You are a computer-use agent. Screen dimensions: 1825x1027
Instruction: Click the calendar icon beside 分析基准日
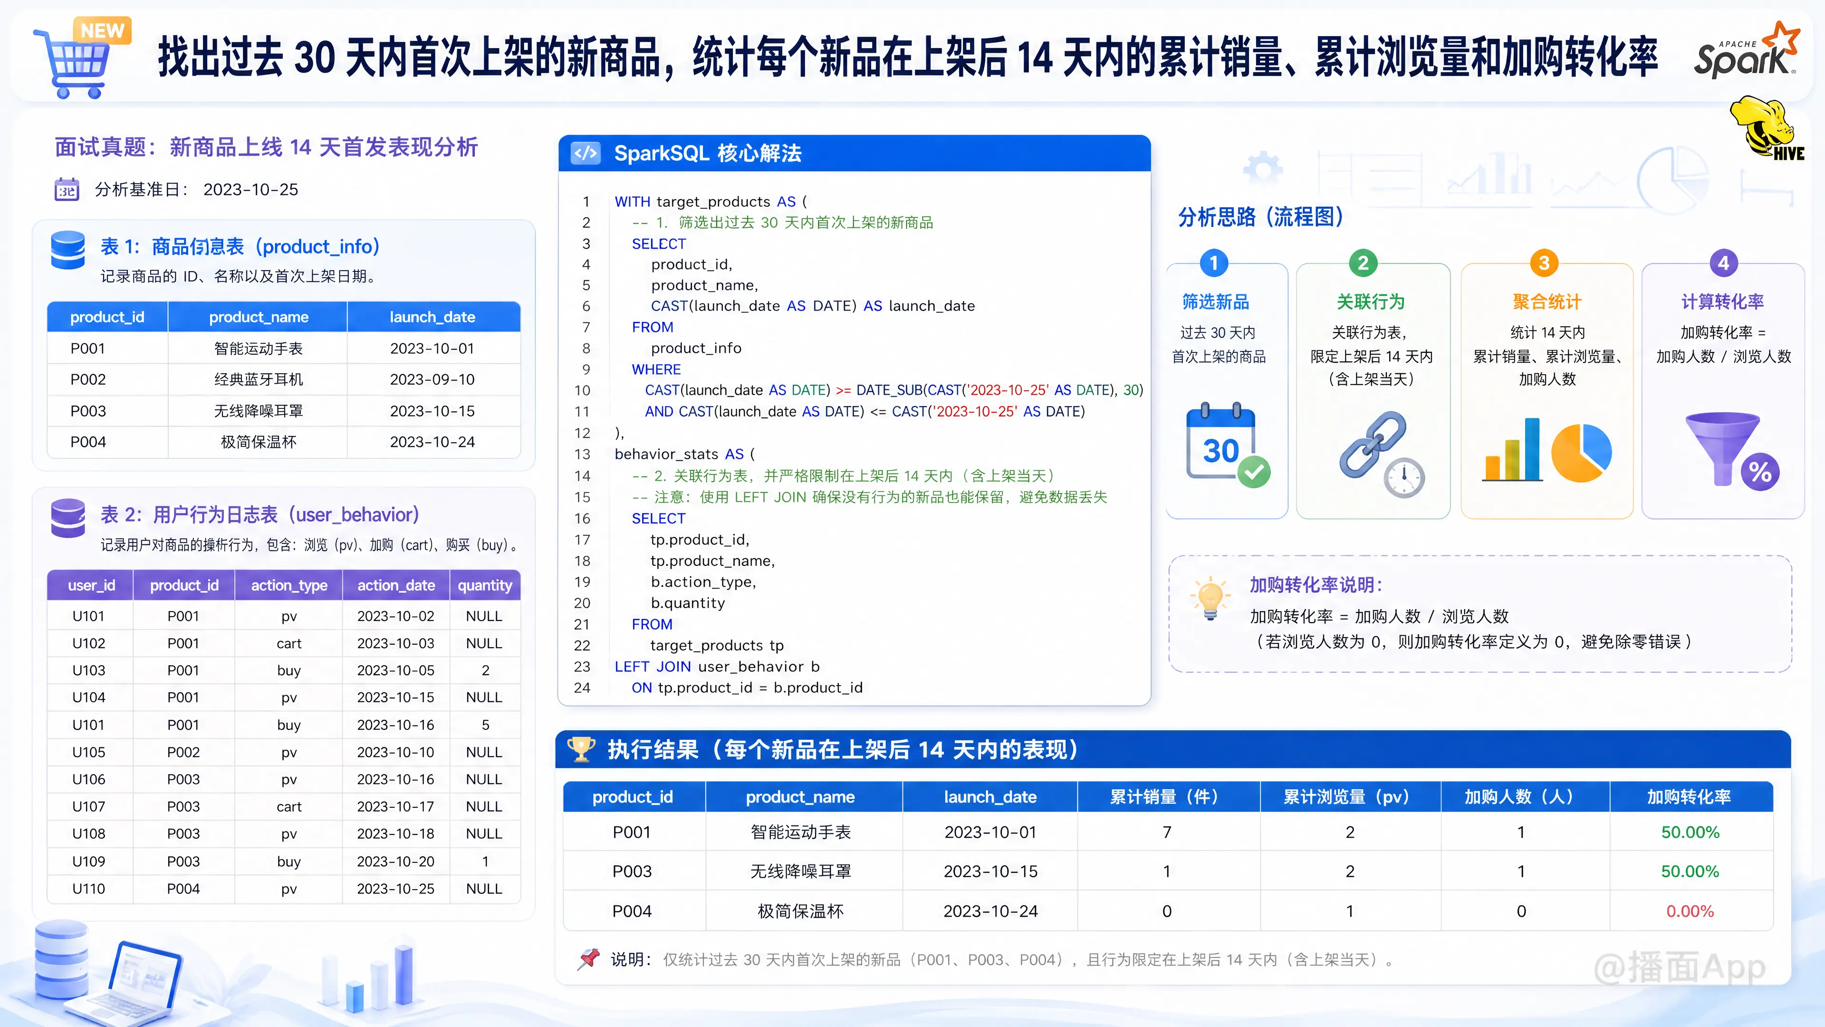[x=67, y=189]
